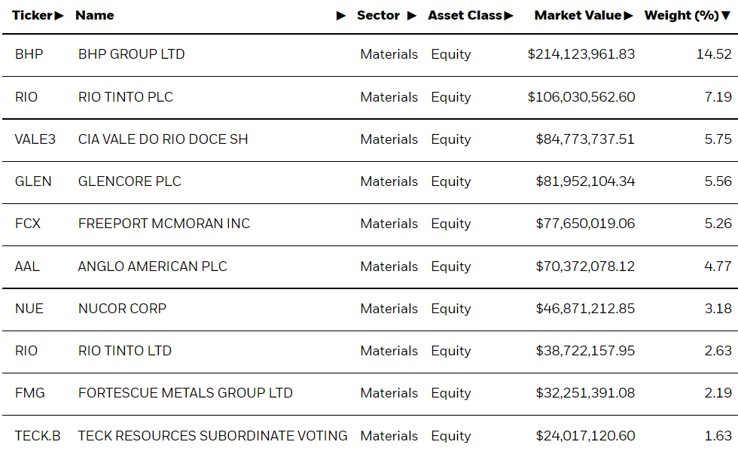Toggle the Weight (%) descending sort arrow
This screenshot has height=454, width=738.
tap(726, 16)
